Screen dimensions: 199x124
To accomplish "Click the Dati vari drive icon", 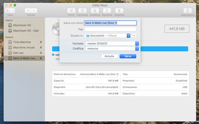I will click(x=10, y=53).
